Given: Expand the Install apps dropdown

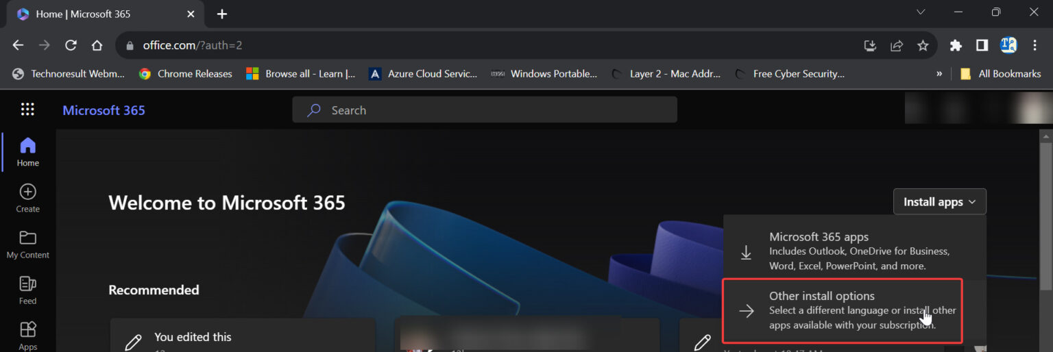Looking at the screenshot, I should (x=939, y=202).
